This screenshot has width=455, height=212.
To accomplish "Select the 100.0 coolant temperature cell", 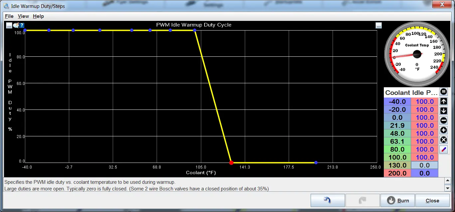I will [397, 157].
